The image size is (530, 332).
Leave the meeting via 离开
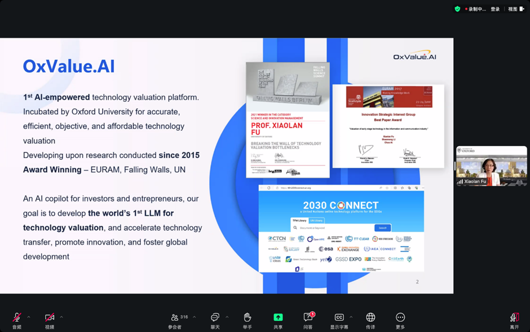pos(514,320)
